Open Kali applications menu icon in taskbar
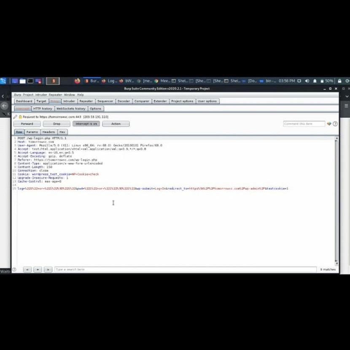350x350 pixels. coord(3,81)
